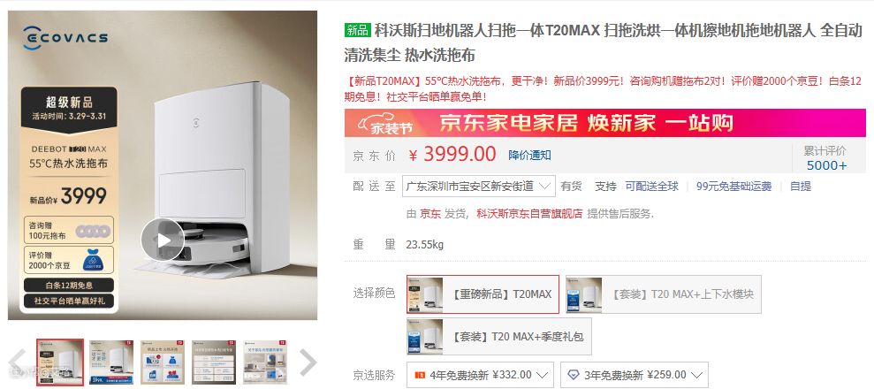Select the T20 MAX+季度礼包 bundle

pyautogui.click(x=499, y=337)
